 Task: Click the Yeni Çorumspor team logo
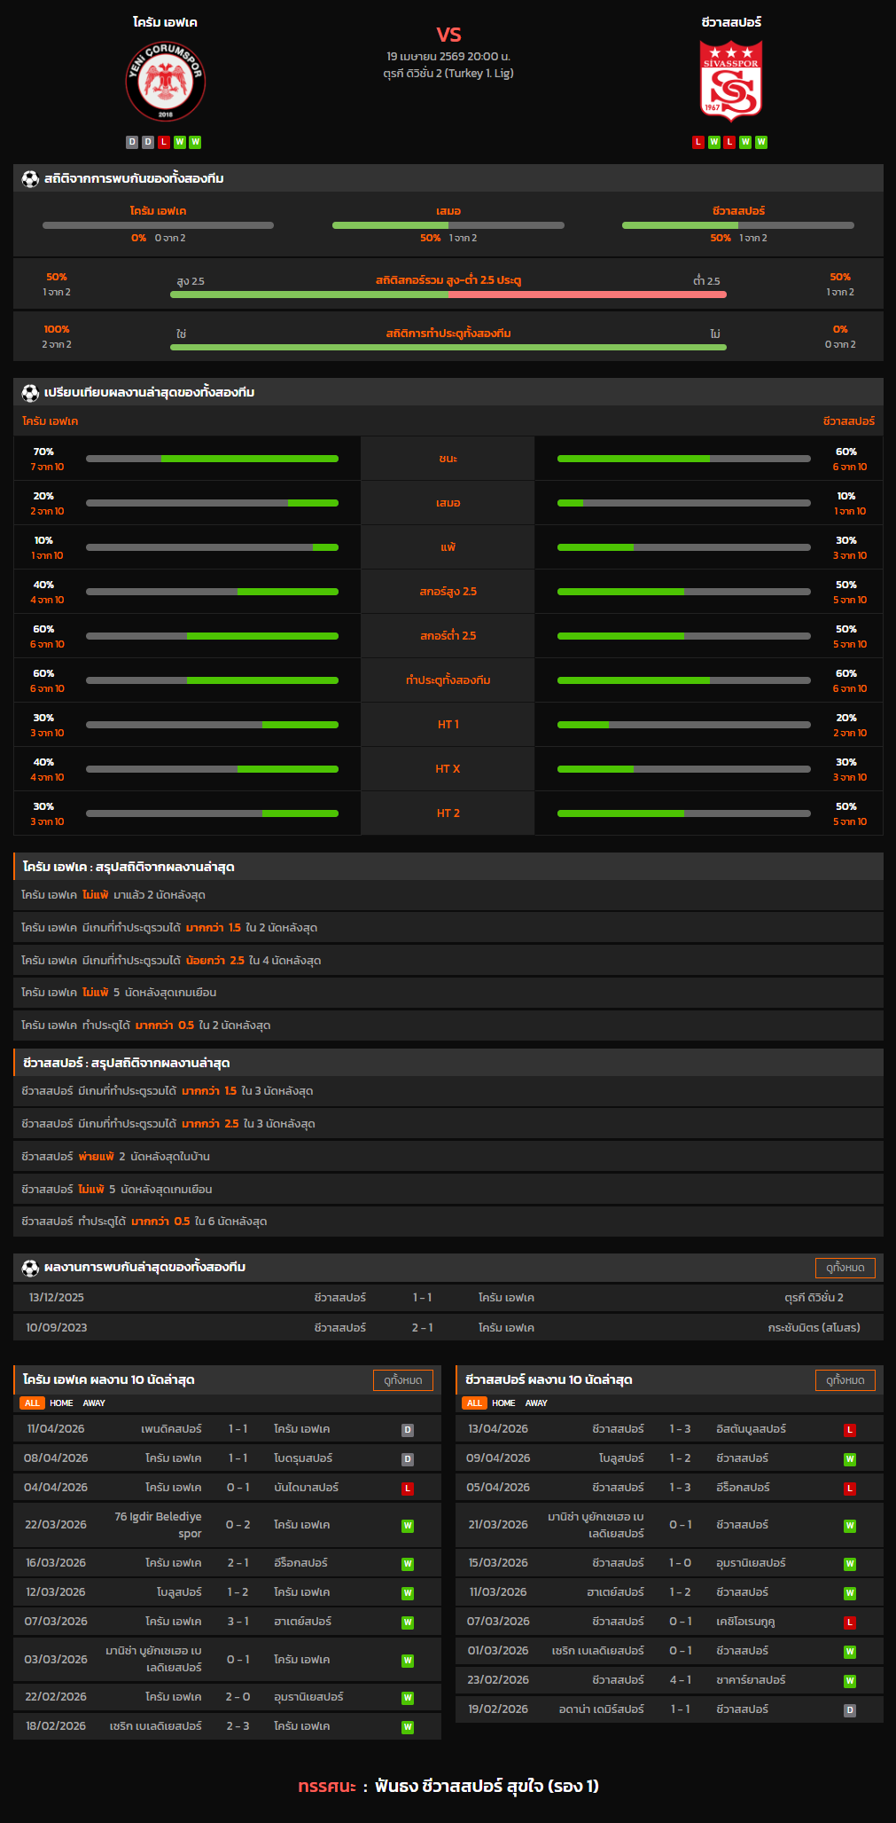pos(165,83)
